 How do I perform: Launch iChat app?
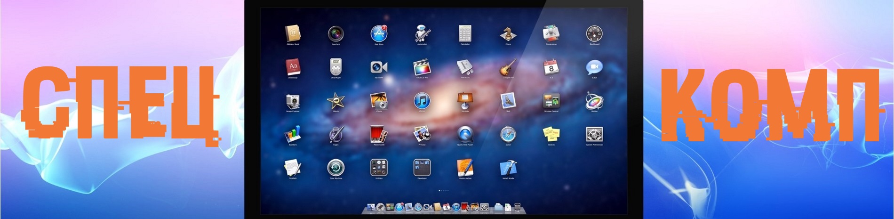coord(594,67)
